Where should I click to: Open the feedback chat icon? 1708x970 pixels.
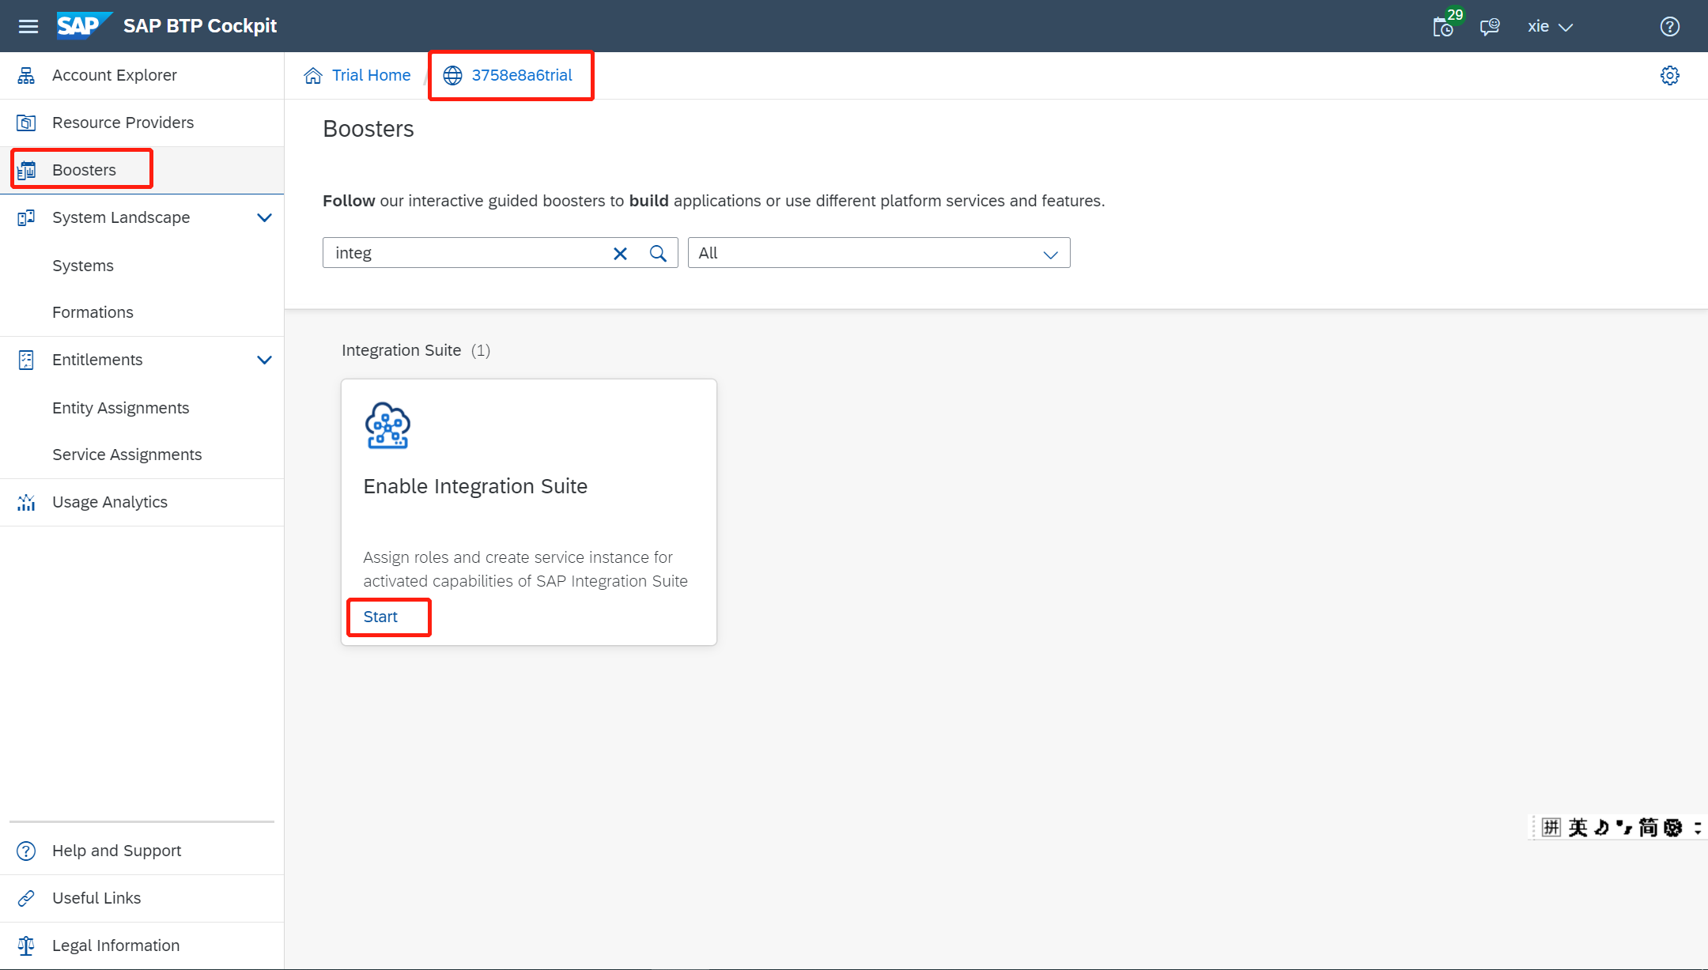coord(1490,27)
